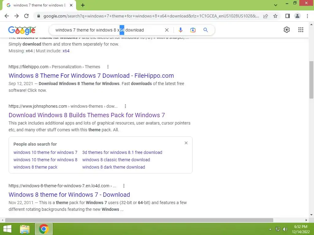Open Chrome profile avatar
The height and width of the screenshot is (235, 314).
297,16
